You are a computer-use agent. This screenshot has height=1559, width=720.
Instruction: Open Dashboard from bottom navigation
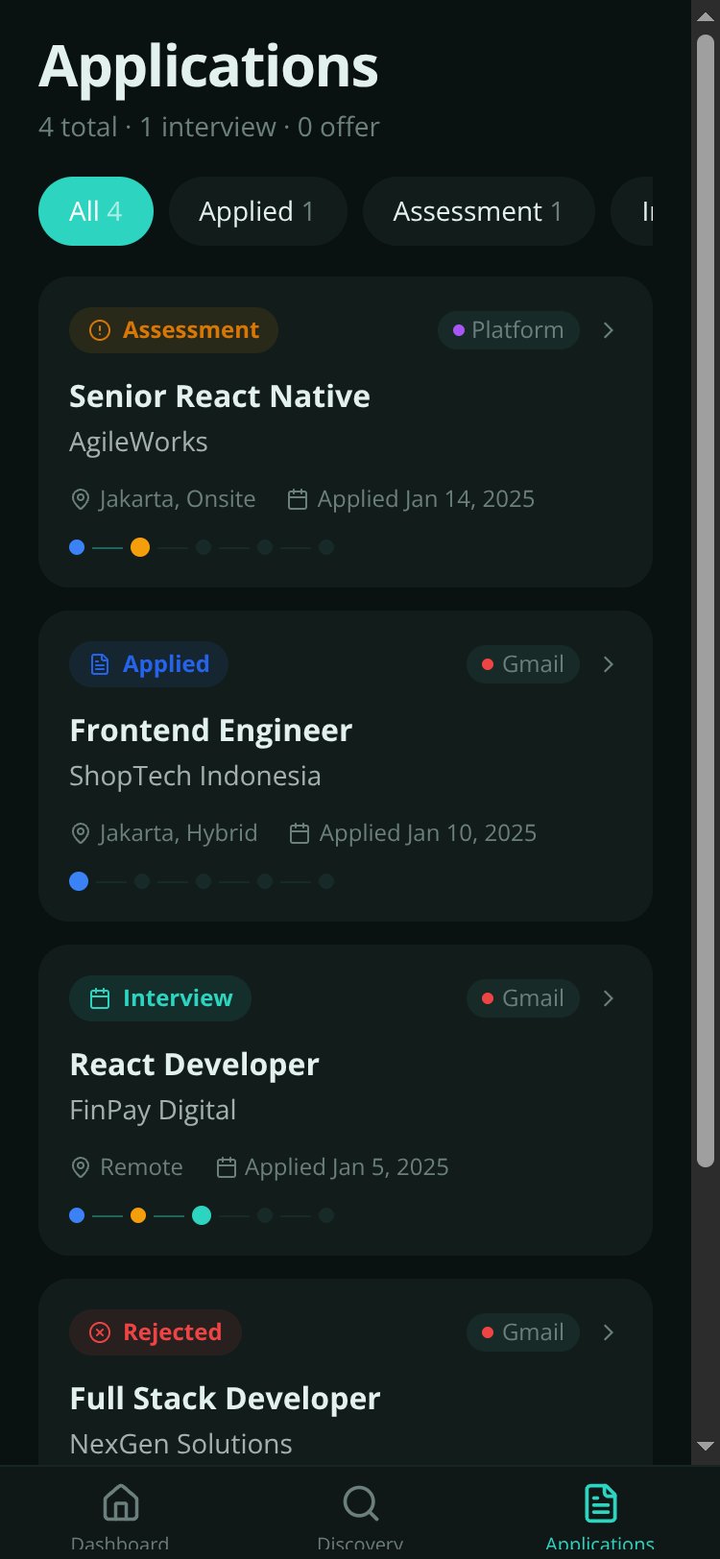(120, 1515)
